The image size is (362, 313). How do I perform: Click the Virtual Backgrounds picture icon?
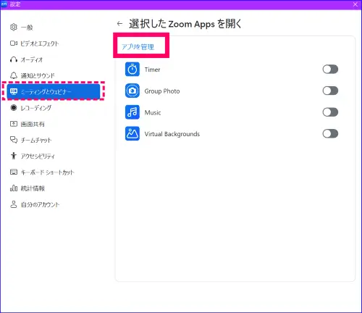tap(132, 133)
